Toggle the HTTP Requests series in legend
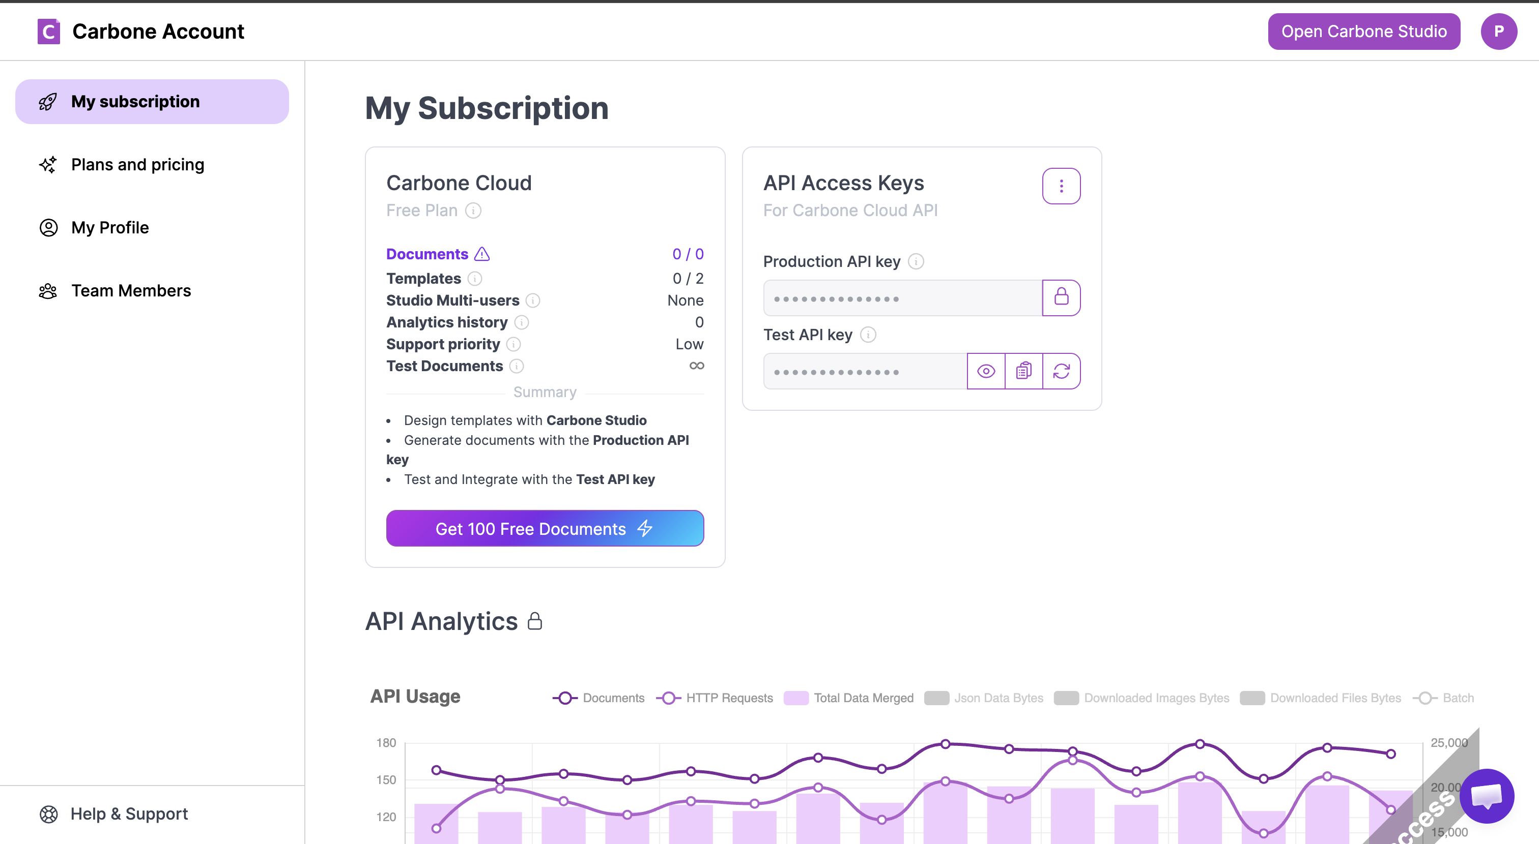The height and width of the screenshot is (844, 1539). coord(715,698)
